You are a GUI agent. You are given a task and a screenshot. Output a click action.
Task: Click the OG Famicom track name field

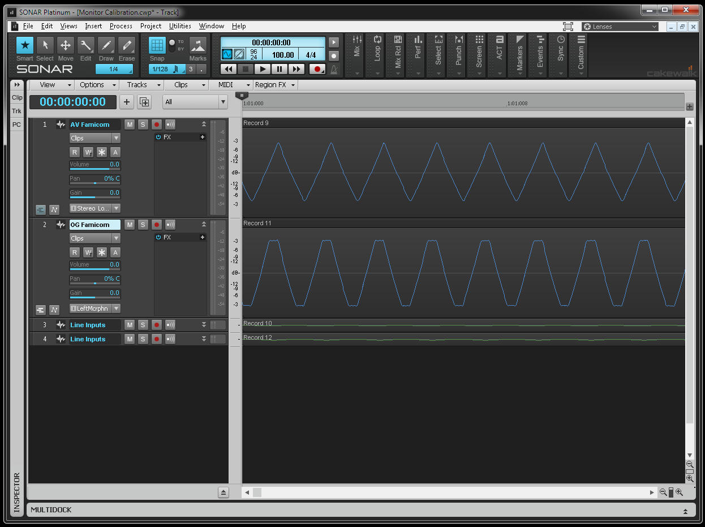point(95,225)
